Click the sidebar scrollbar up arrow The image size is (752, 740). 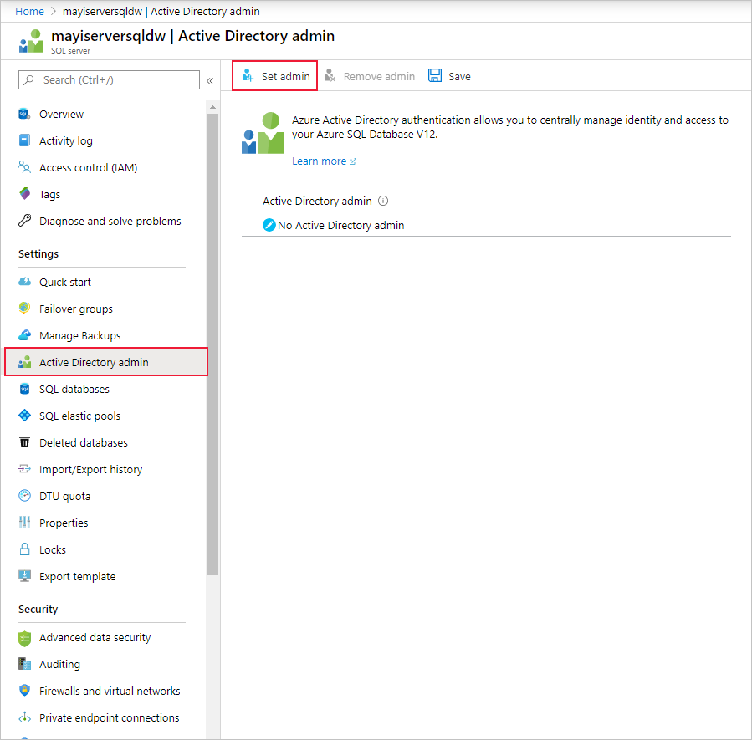point(213,107)
